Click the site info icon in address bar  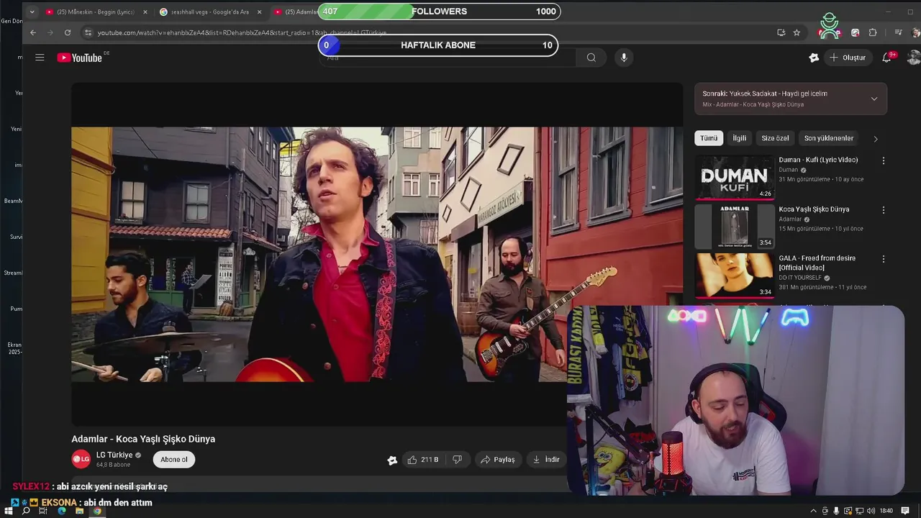(88, 32)
